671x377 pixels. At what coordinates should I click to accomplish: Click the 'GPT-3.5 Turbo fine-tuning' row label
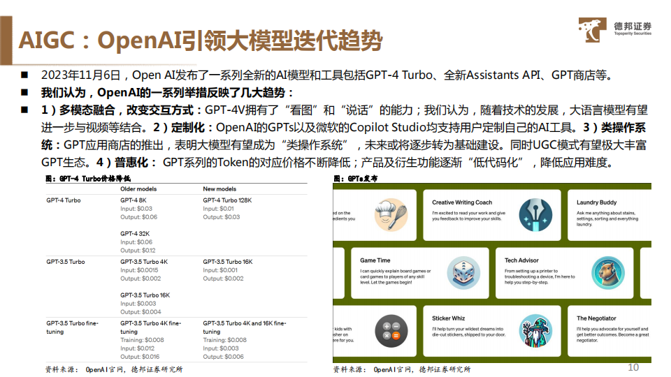(x=72, y=327)
